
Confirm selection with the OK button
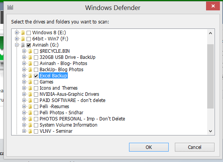tap(149, 147)
